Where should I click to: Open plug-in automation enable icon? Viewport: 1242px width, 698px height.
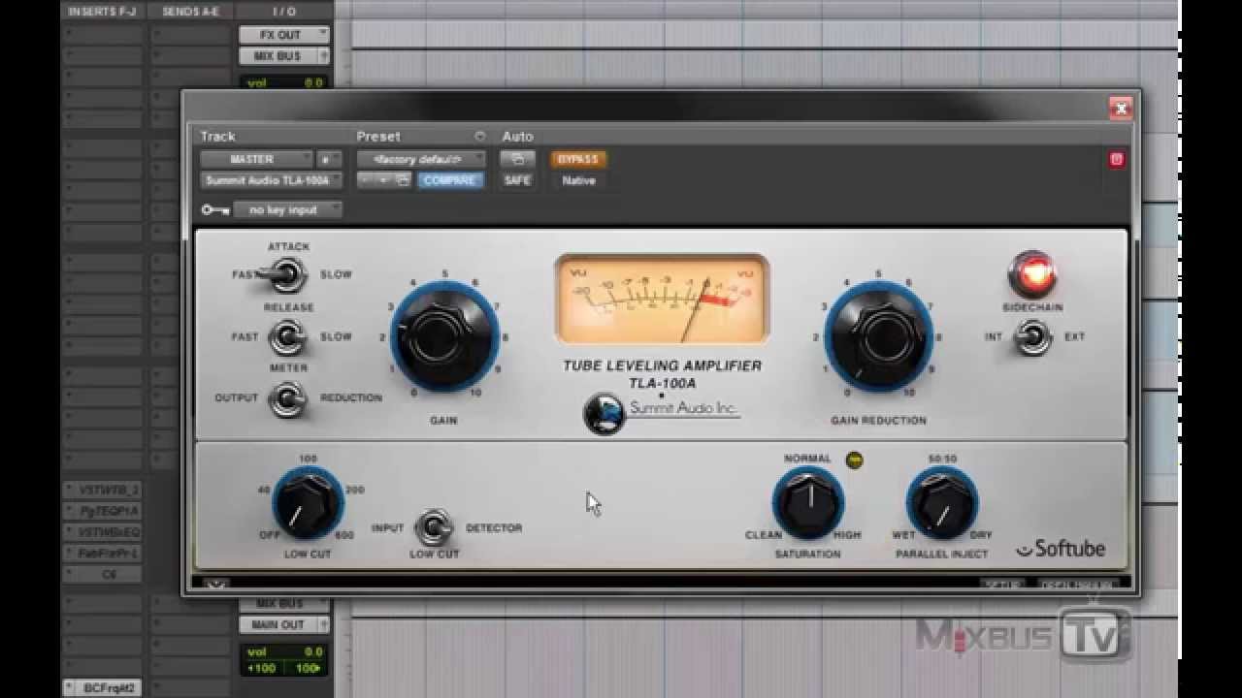point(517,159)
